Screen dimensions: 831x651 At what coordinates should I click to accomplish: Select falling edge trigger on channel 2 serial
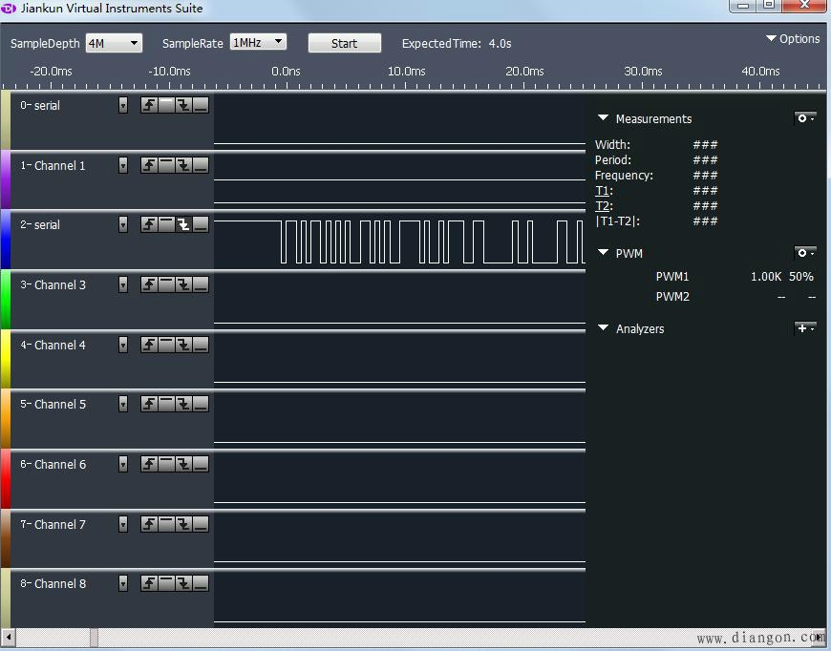tap(183, 224)
